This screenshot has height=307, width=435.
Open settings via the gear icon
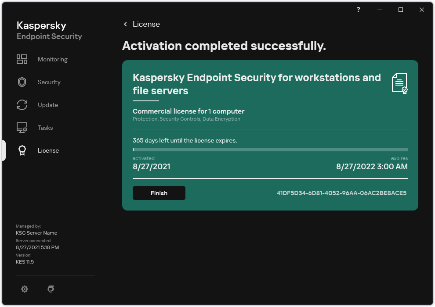(x=25, y=289)
